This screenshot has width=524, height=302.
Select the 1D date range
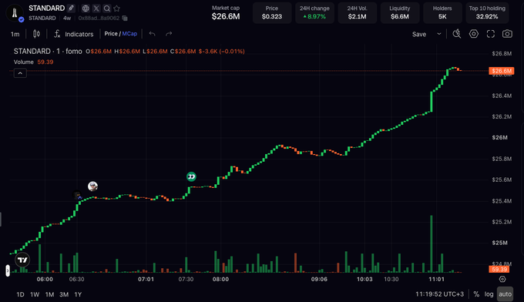click(20, 294)
